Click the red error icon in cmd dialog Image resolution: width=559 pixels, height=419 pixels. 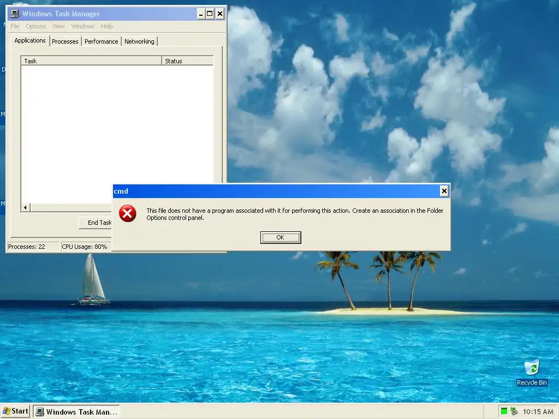[127, 213]
